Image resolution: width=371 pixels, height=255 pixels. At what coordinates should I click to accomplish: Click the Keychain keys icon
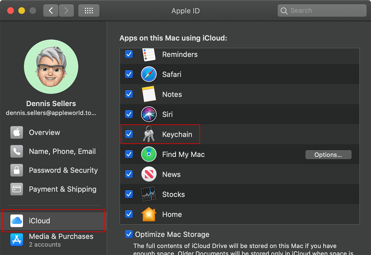[x=149, y=134]
